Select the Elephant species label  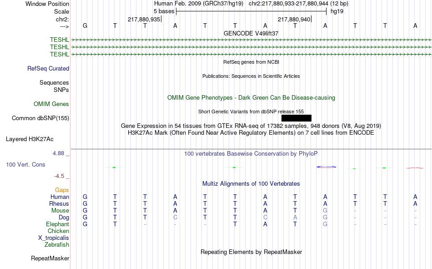58,224
